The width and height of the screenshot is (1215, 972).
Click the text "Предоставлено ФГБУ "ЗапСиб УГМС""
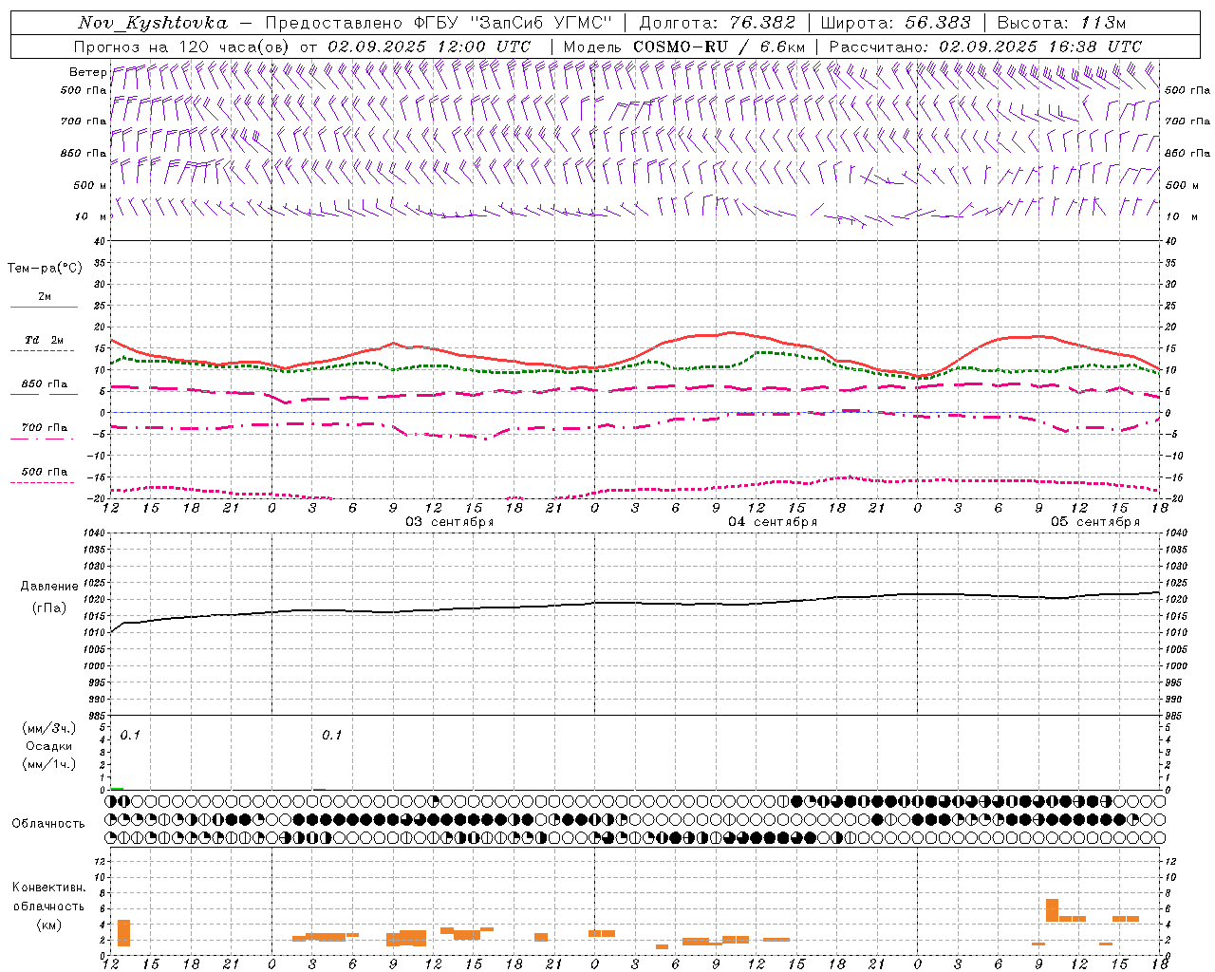click(x=439, y=23)
